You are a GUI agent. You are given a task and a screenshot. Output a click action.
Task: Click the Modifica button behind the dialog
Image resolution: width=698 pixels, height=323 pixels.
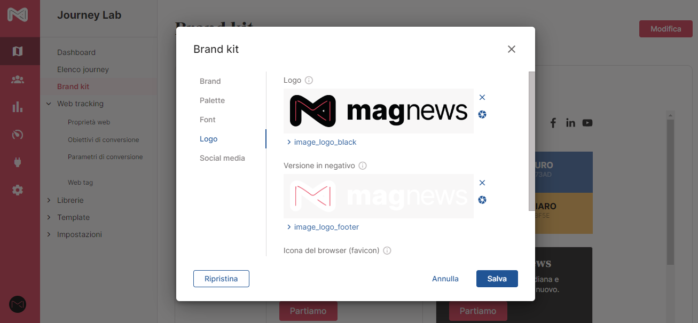point(665,29)
